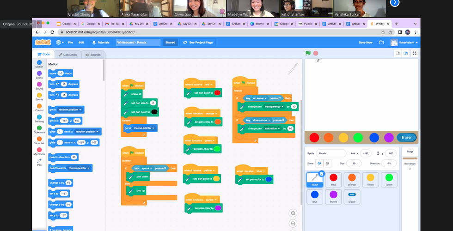Select the Events block category
Viewport: 453px width, 231px height.
point(39,97)
